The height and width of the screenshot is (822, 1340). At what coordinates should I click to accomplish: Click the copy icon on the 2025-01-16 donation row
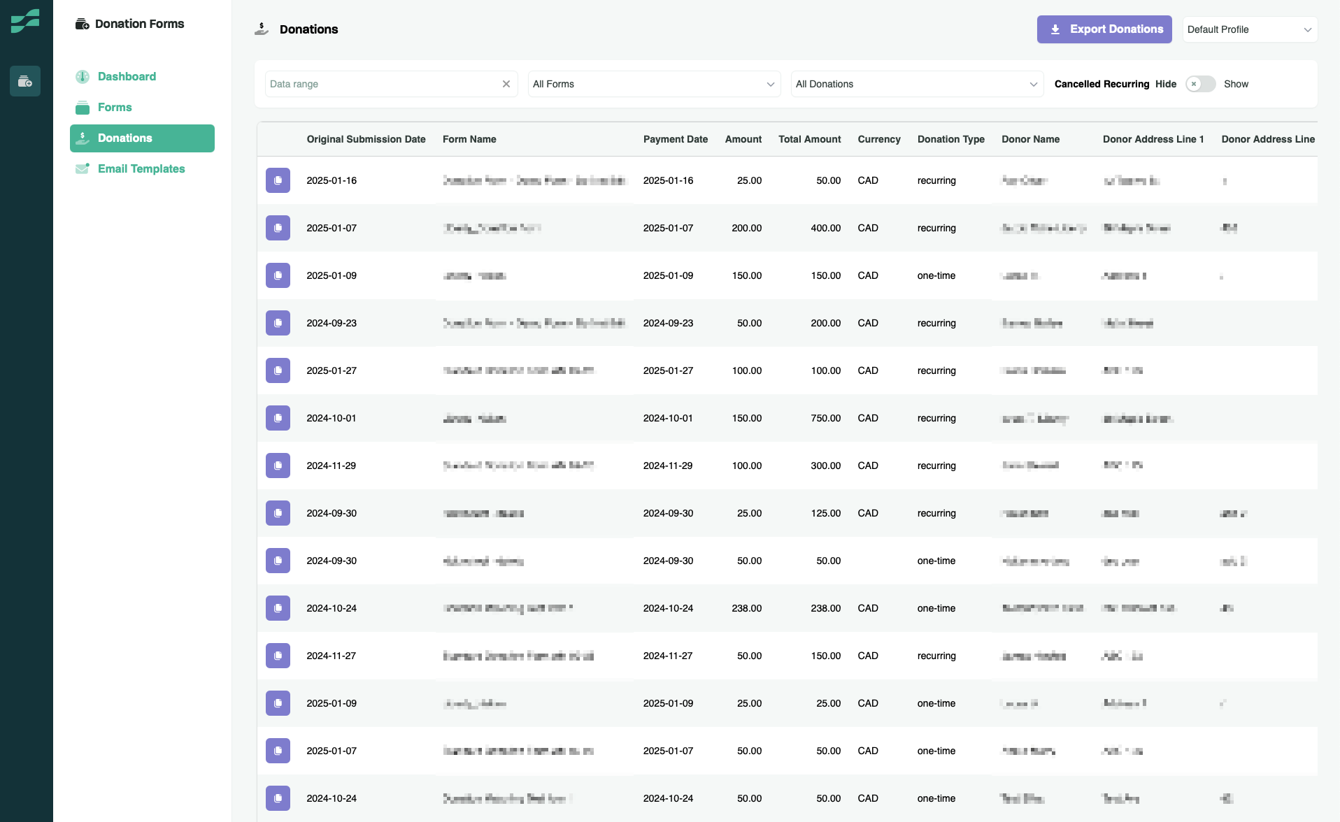[278, 180]
